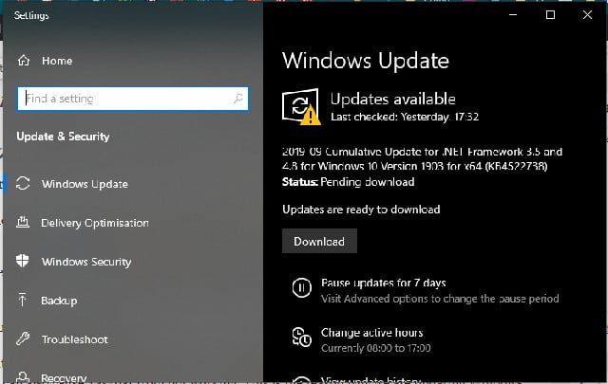Open Backup settings
The image size is (608, 384).
point(59,301)
